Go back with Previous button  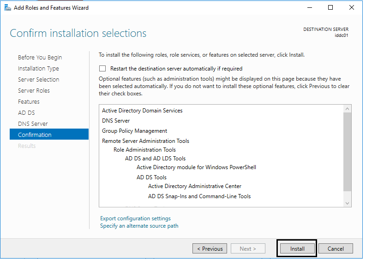point(210,249)
